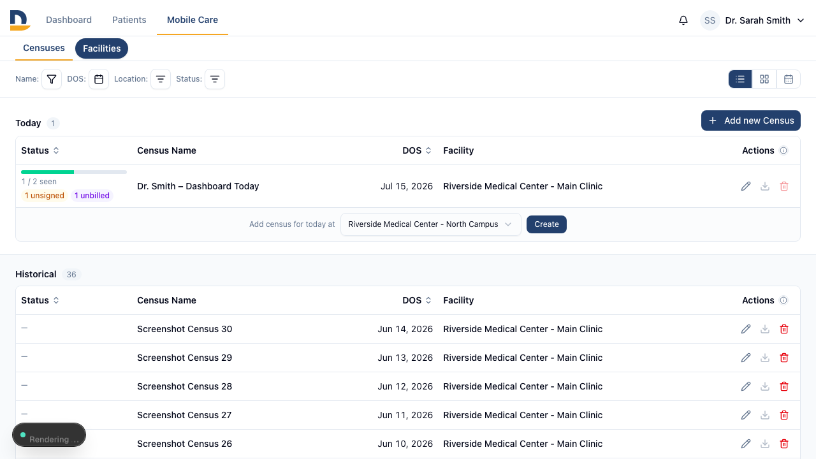Click the 1 / 2 seen text
Viewport: 816px width, 459px height.
click(x=39, y=182)
